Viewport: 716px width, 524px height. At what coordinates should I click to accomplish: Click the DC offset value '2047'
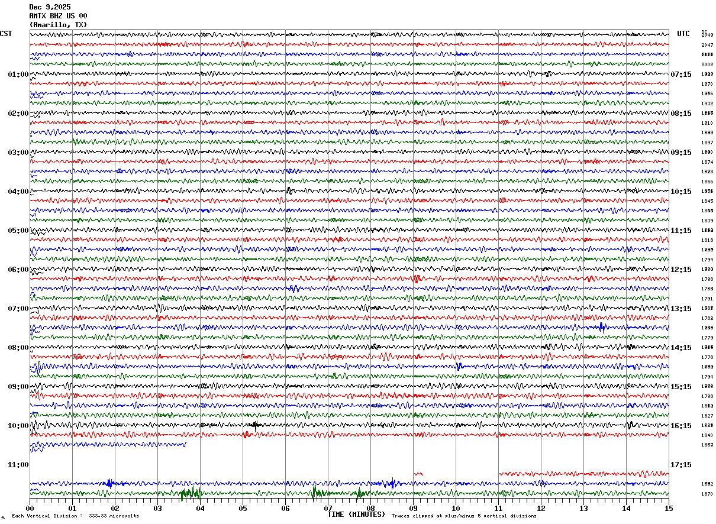tap(707, 45)
